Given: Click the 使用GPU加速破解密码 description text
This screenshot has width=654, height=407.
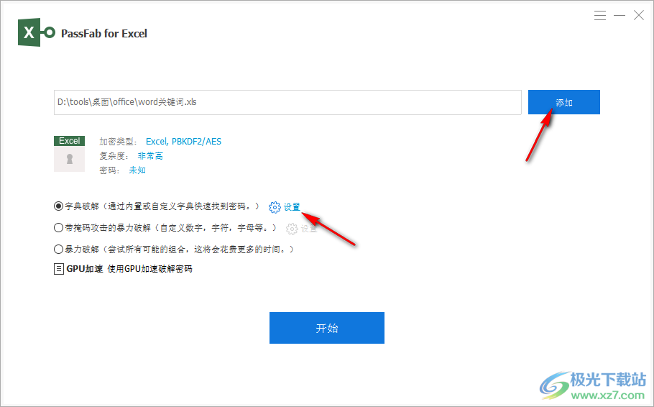Looking at the screenshot, I should (149, 269).
